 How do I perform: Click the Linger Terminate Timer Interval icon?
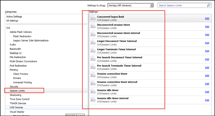click(x=93, y=51)
